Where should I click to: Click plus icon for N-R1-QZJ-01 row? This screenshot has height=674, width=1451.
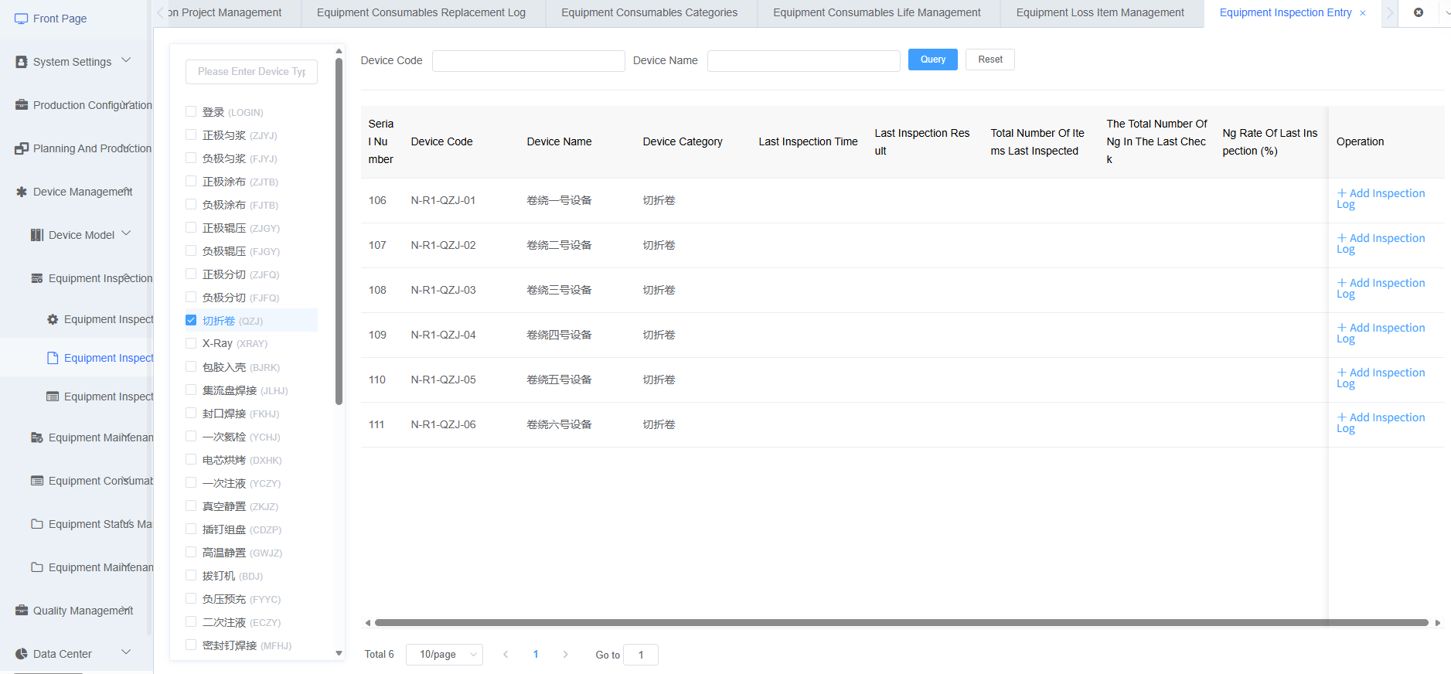1342,193
